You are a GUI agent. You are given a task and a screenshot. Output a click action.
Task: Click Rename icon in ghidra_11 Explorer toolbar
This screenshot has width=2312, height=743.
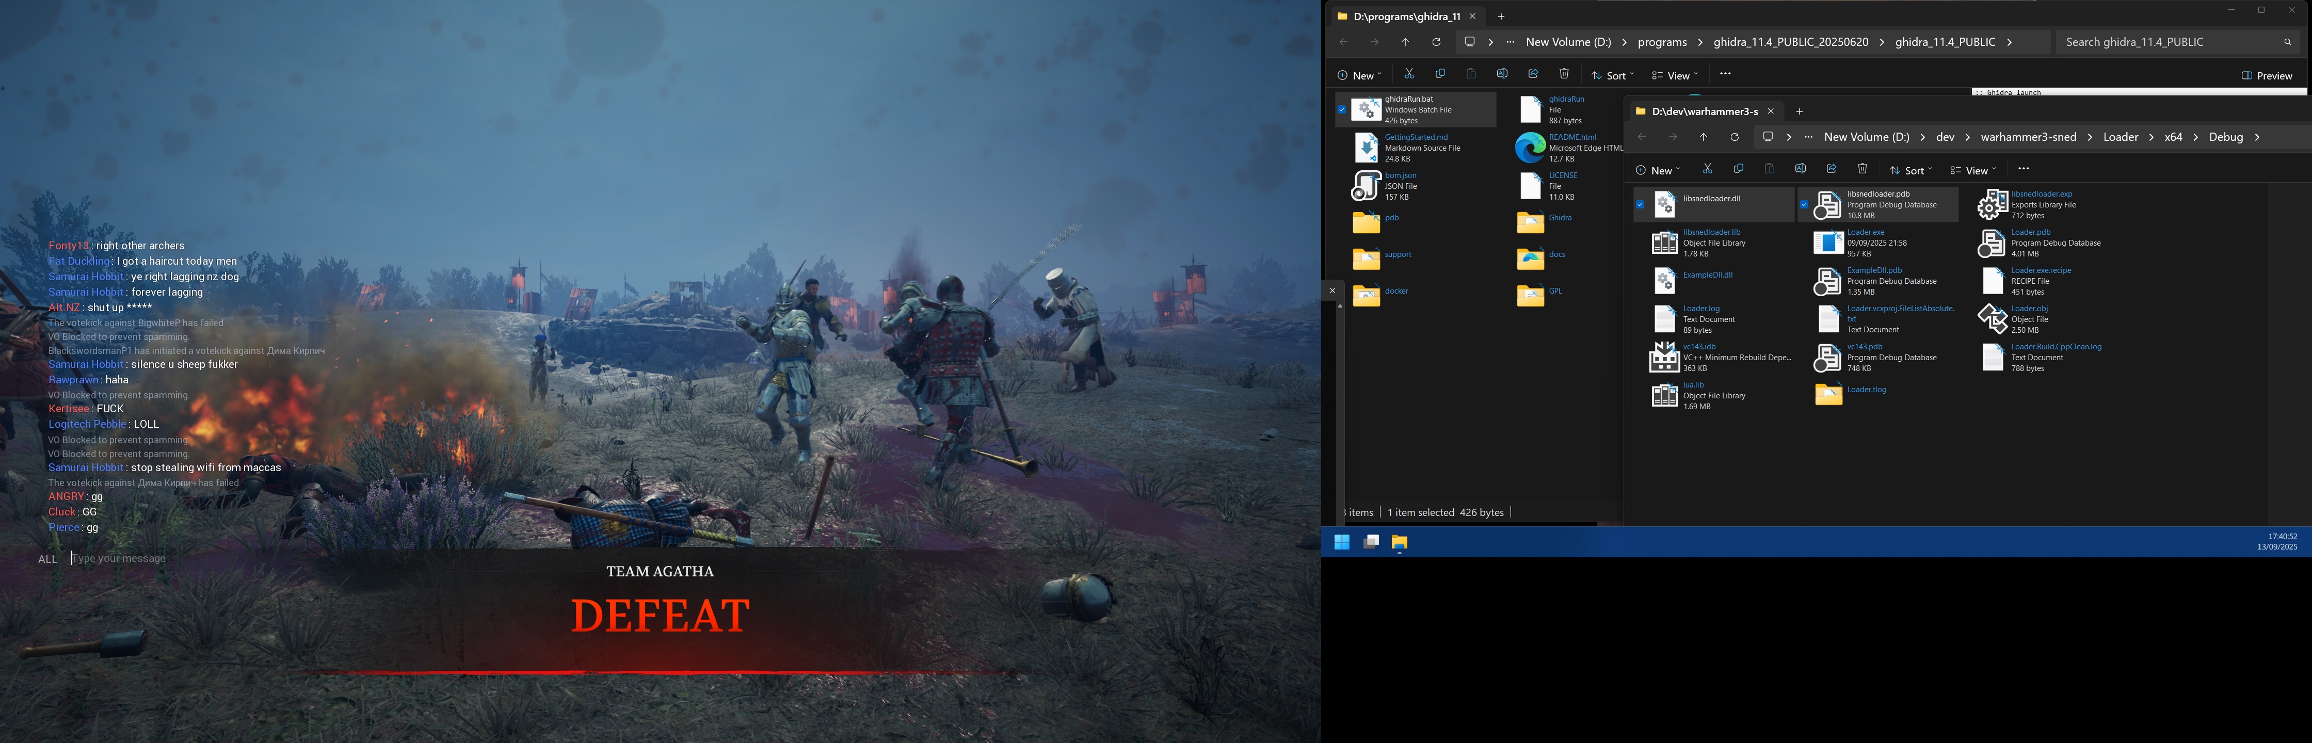(1502, 74)
